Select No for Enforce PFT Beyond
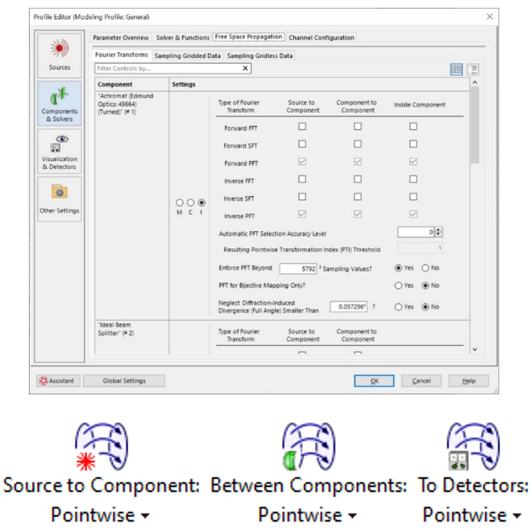This screenshot has width=532, height=531. pos(427,269)
